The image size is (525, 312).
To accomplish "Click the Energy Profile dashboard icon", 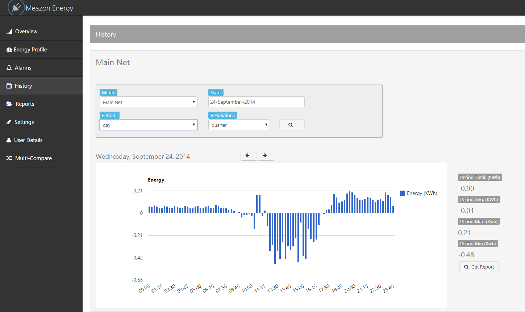I will [9, 50].
